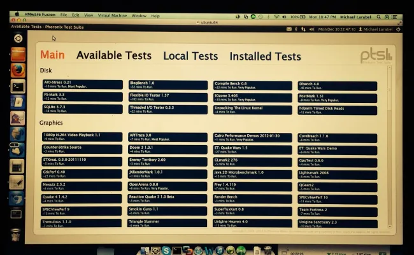This screenshot has height=255, width=414.
Task: Click the macOS volume menu bar icon
Action: coord(284,17)
